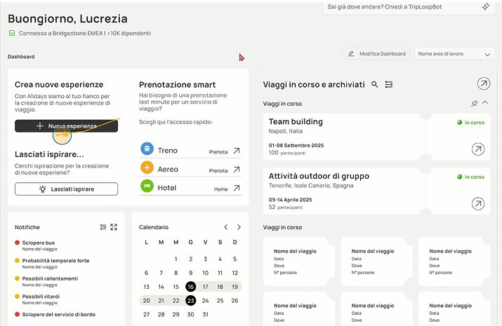Click the Nuova esperienza button
The image size is (502, 326).
click(66, 126)
